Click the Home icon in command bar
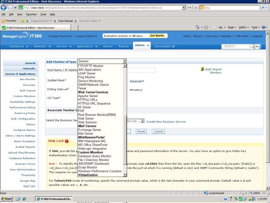Image resolution: width=270 pixels, height=203 pixels. (197, 27)
